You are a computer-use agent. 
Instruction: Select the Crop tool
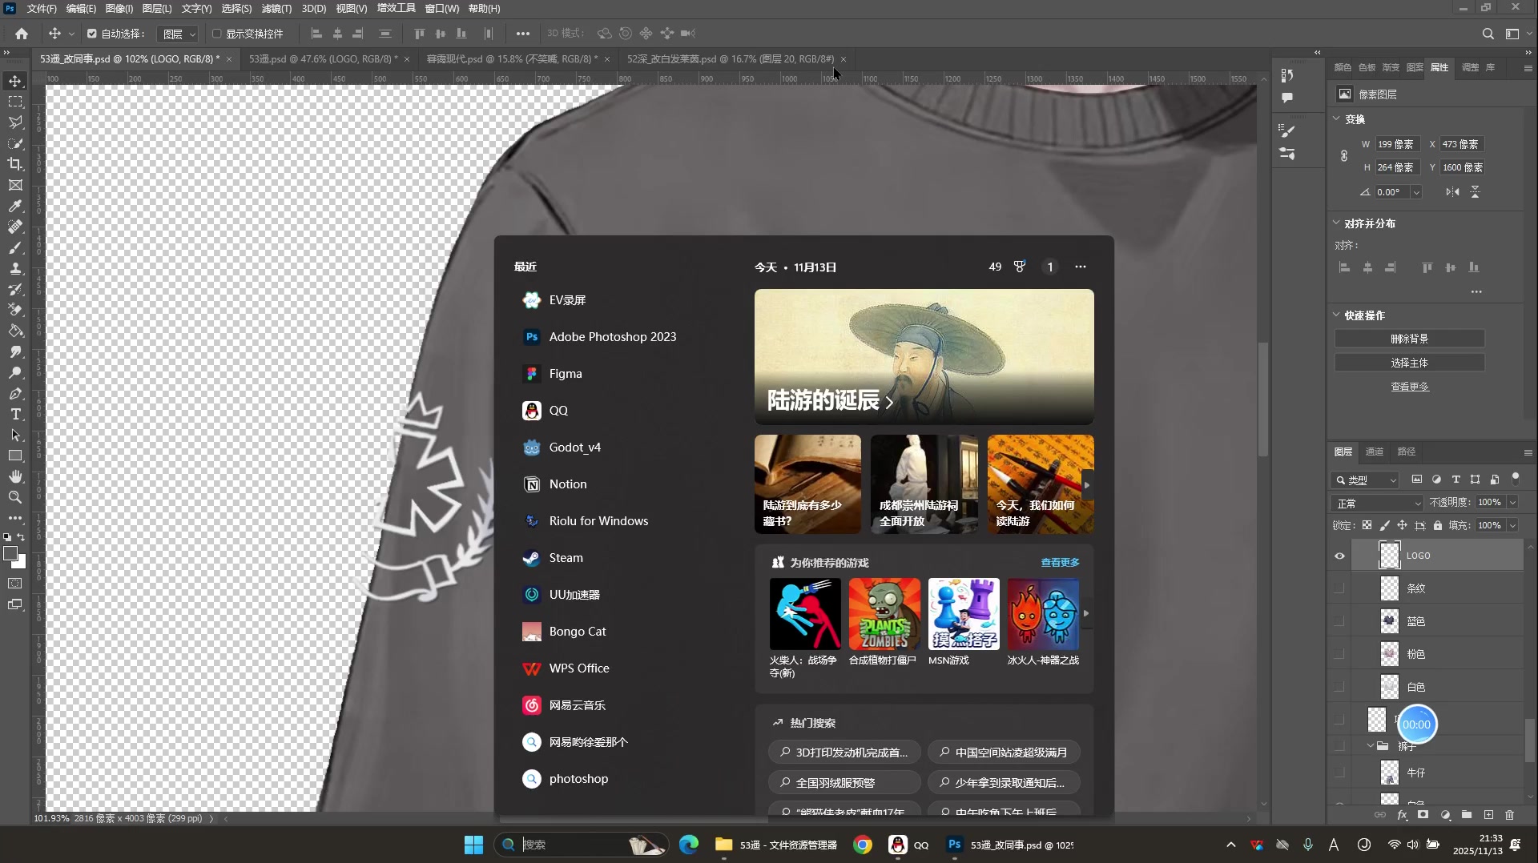pyautogui.click(x=15, y=164)
